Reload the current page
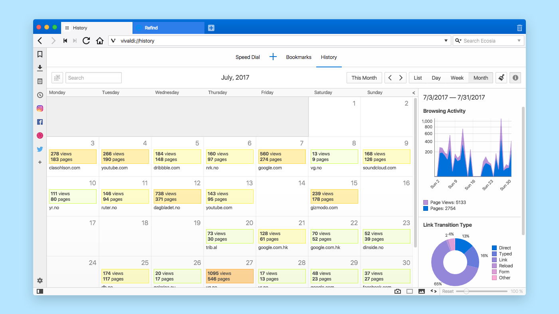Screen dimensions: 559x314 tap(86, 41)
